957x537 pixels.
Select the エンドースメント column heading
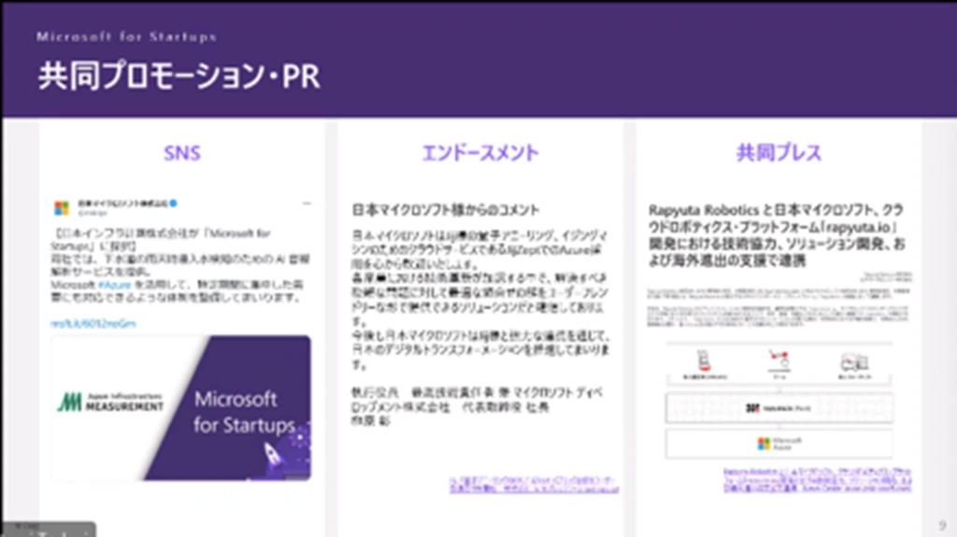(x=480, y=152)
